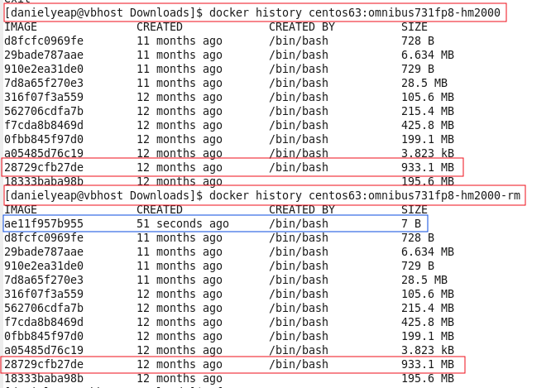Click the IMAGE column header in the first listing
The height and width of the screenshot is (388, 551).
(x=21, y=26)
